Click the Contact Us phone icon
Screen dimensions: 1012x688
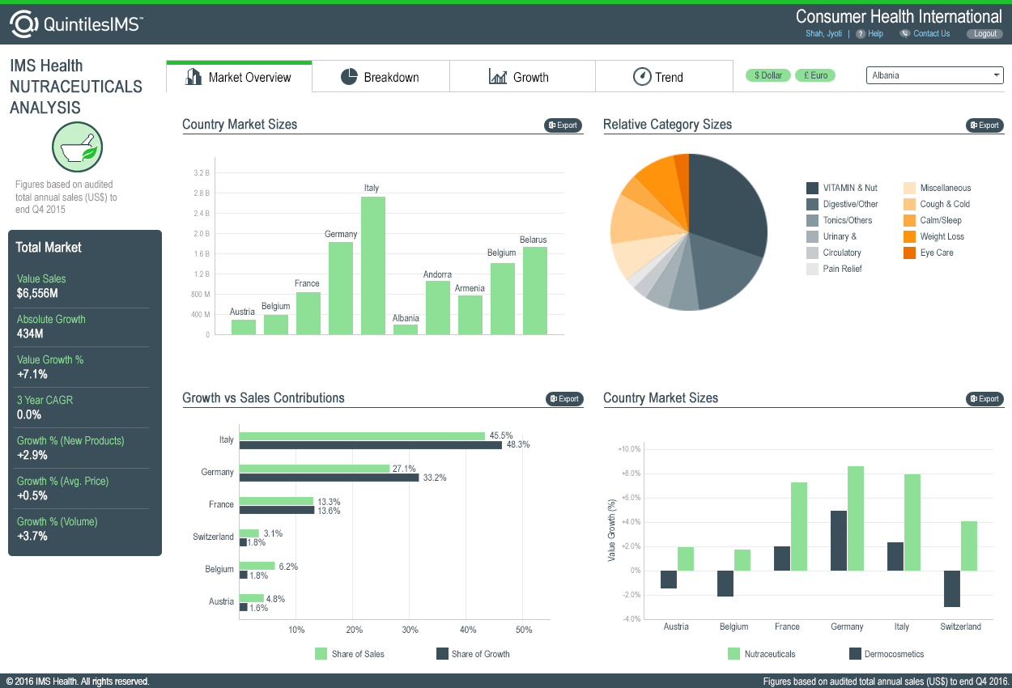point(905,34)
